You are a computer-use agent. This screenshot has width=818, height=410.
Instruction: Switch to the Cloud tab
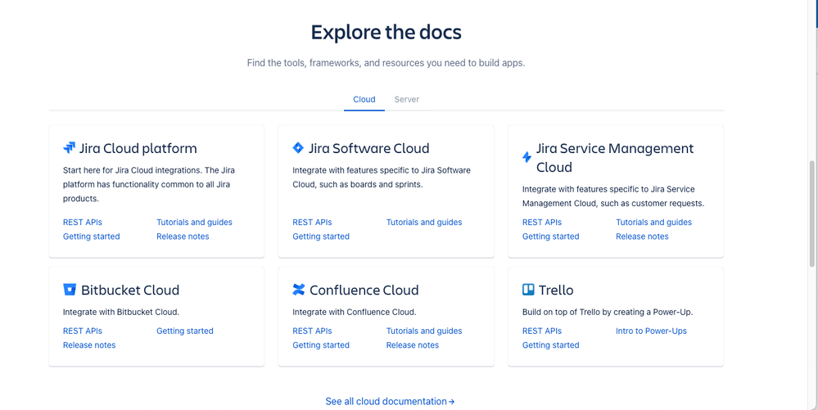364,99
